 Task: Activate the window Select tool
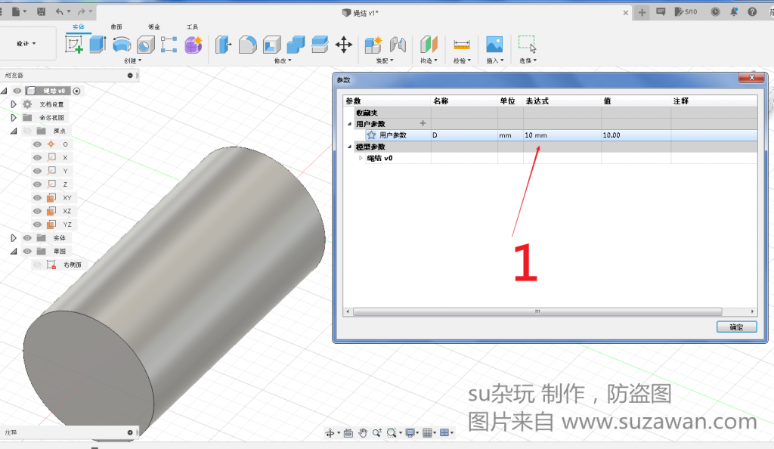pos(527,44)
